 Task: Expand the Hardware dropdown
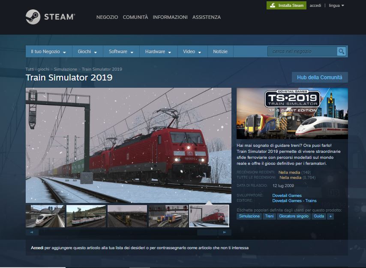tap(158, 51)
